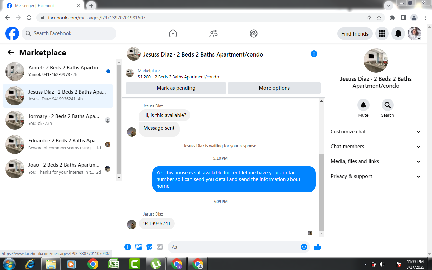
Task: Select the message bubble 9419936241
Action: [x=157, y=223]
